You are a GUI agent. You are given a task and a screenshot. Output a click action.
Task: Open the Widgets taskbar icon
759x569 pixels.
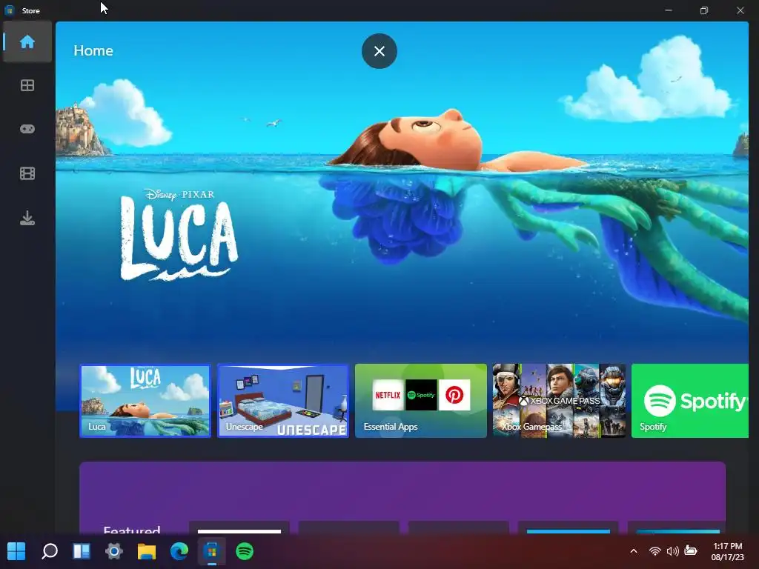(82, 551)
